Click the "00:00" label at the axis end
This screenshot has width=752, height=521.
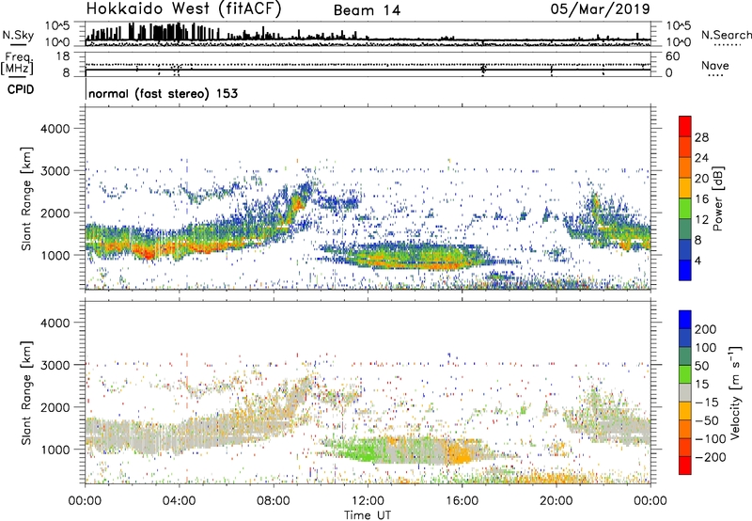(650, 501)
